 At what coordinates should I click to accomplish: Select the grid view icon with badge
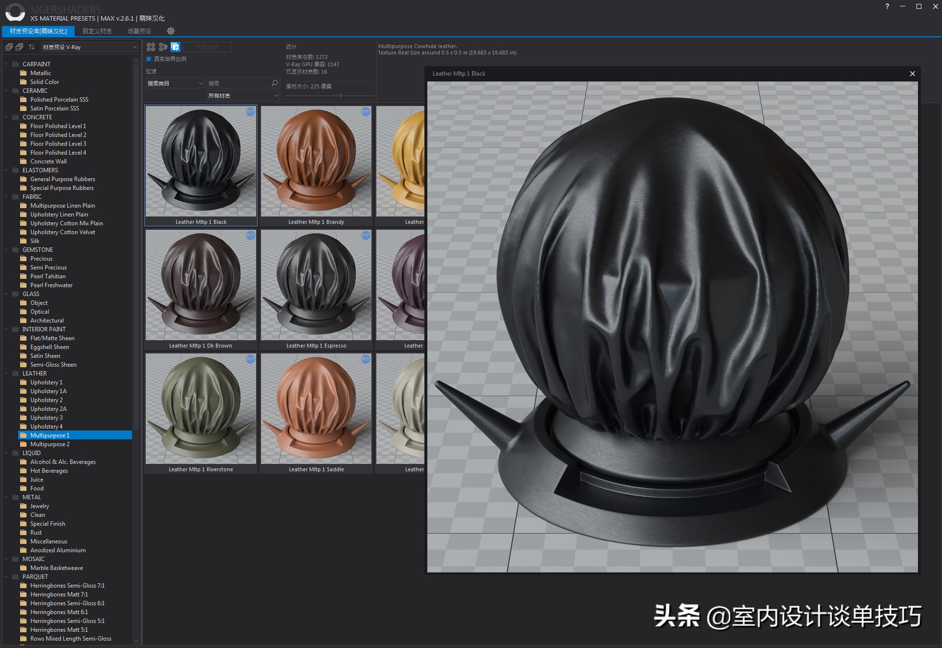coord(163,47)
